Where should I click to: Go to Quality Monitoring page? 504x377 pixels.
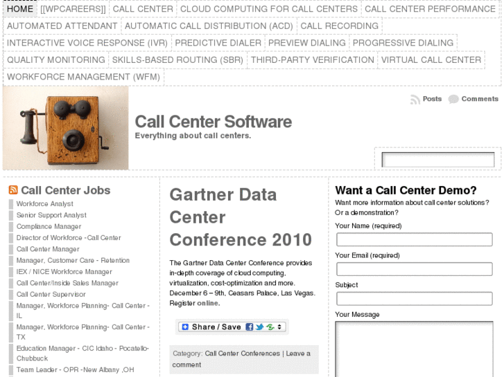(56, 60)
